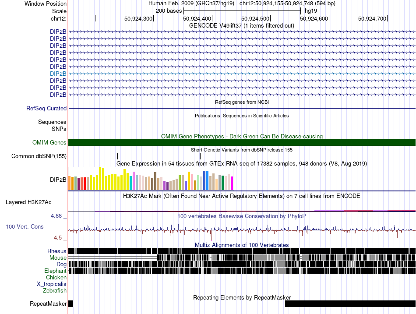The width and height of the screenshot is (416, 314).
Task: Click the Zebrafish alignment row label
Action: (55, 290)
